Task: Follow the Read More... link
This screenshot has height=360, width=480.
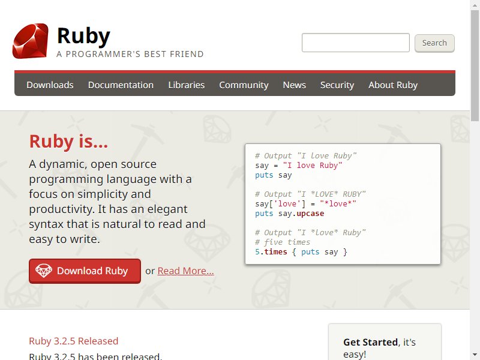Action: [x=185, y=271]
